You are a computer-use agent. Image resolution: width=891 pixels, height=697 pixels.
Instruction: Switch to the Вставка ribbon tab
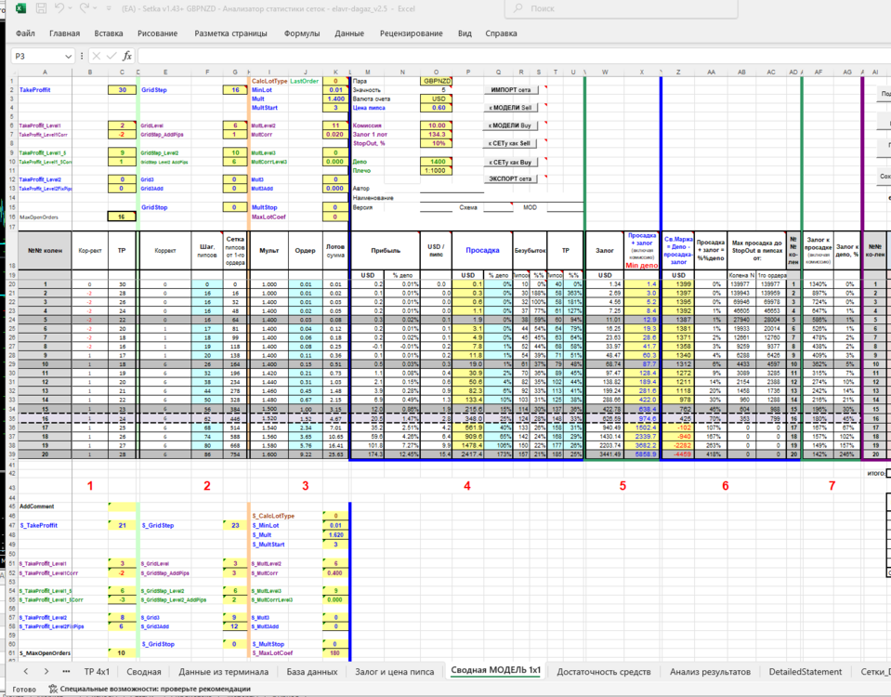108,33
